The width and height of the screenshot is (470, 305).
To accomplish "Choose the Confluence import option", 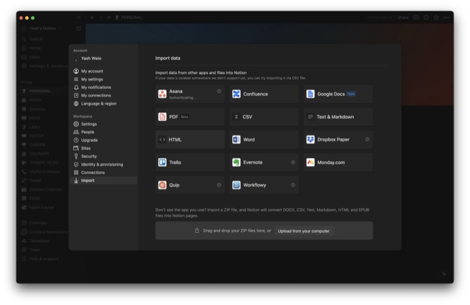I will 264,94.
